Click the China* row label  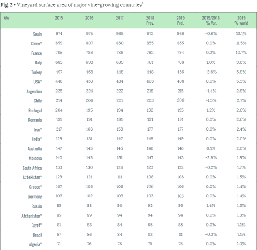36,44
